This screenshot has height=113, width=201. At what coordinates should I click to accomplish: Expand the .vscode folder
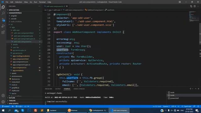point(24,19)
